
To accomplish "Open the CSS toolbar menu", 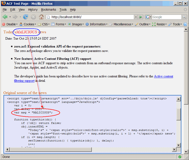I will coord(44,24).
